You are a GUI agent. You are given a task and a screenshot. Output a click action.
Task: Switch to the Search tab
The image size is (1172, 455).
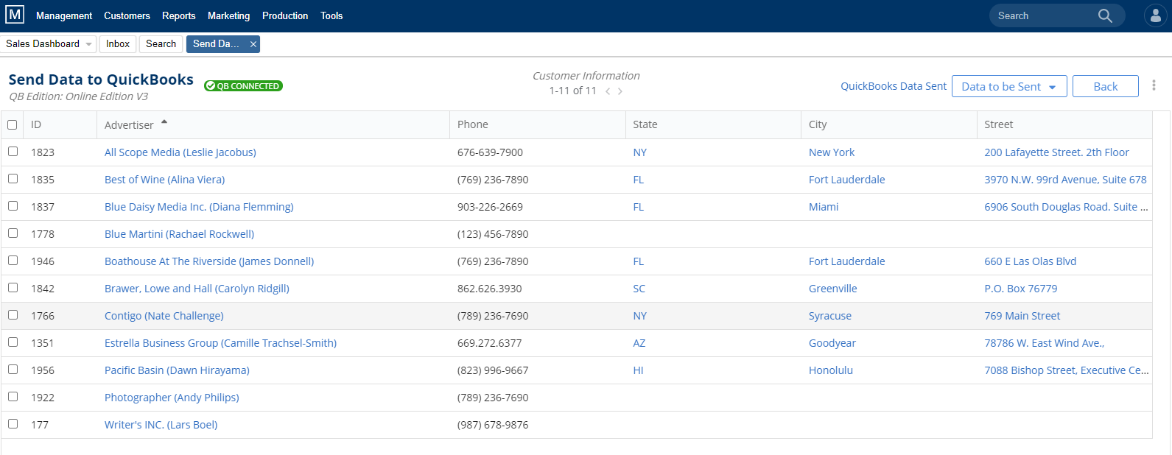[161, 44]
